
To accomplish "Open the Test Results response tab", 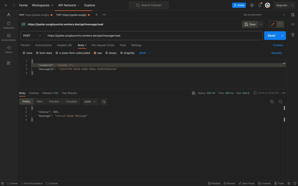I will point(69,93).
